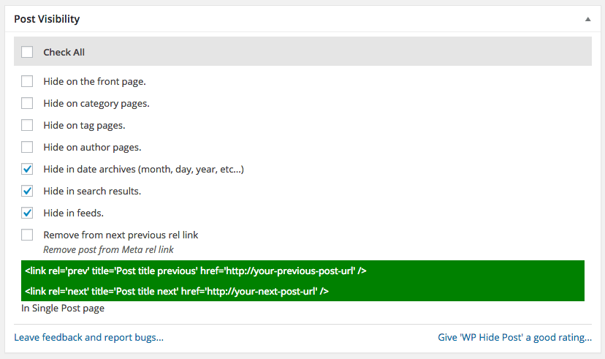Click the 'Hide on author pages.' label text
Image resolution: width=605 pixels, height=359 pixels.
pyautogui.click(x=92, y=147)
